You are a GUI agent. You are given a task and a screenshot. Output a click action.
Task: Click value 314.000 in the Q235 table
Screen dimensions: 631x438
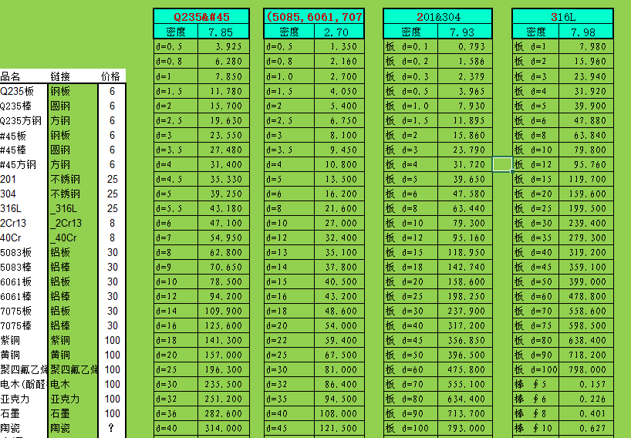tap(224, 428)
